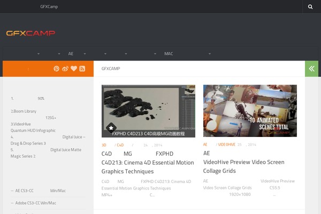Open the RSS feed icon
This screenshot has width=321, height=214.
coord(82,68)
